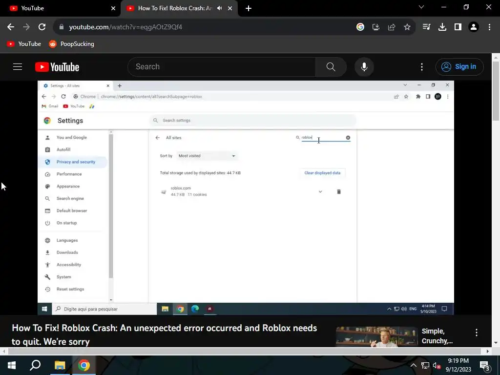Click the YouTube search magnifier button
Screen dimensions: 500x375
tap(331, 67)
